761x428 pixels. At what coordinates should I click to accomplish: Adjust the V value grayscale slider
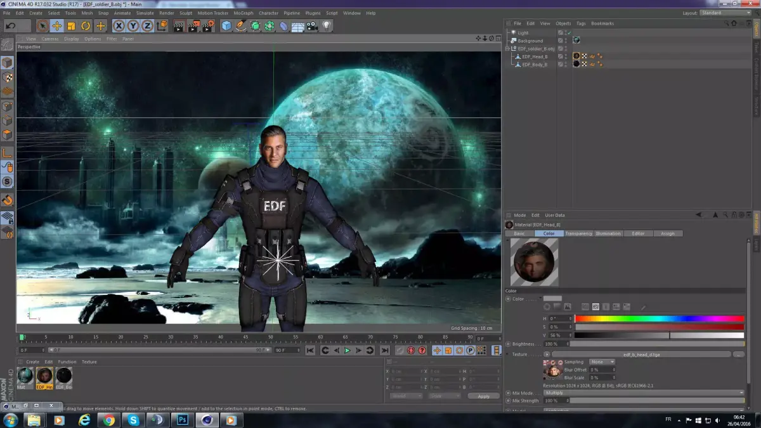pos(660,335)
